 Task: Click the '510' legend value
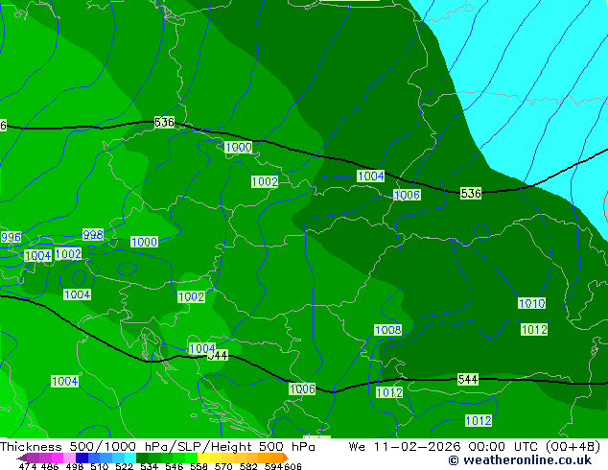point(100,466)
